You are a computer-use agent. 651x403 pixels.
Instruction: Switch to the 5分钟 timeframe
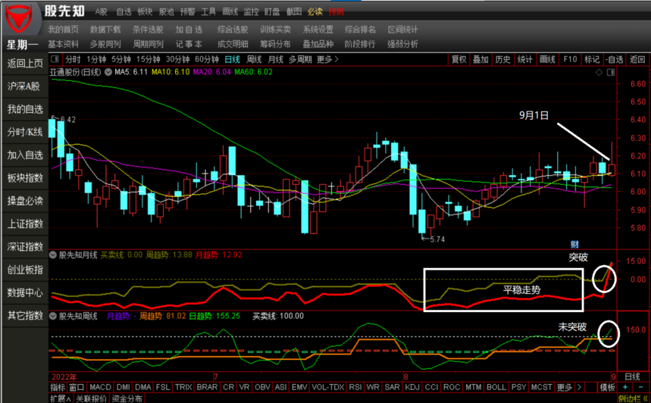tap(120, 59)
